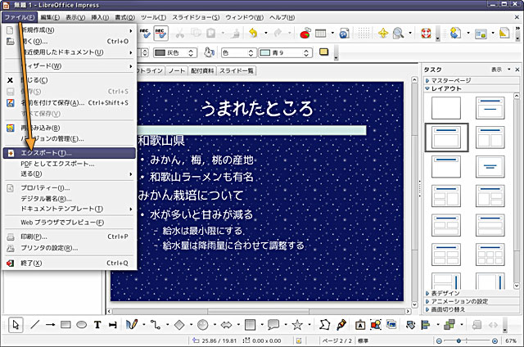The image size is (524, 347).
Task: Click the selection arrow tool
Action: tap(16, 325)
